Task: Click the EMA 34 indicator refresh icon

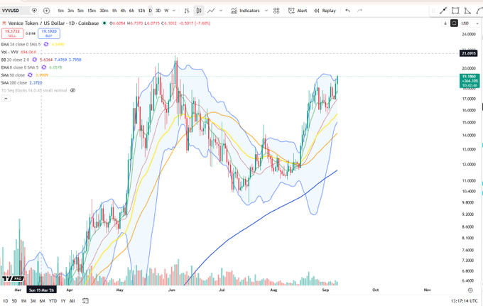Action: point(46,44)
